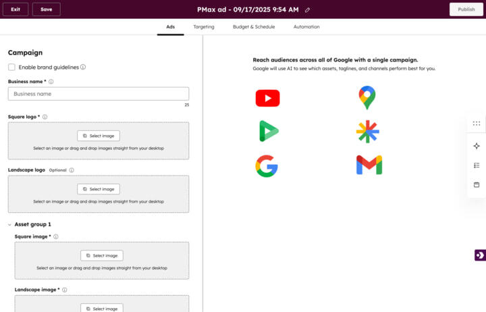Image resolution: width=486 pixels, height=312 pixels.
Task: Click the Google Maps pin icon
Action: tap(367, 98)
